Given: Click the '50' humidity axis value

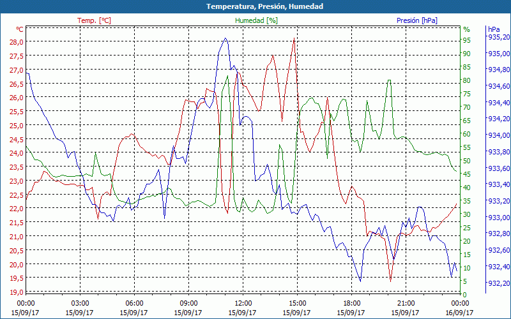Looking at the screenshot, I should click(467, 161).
